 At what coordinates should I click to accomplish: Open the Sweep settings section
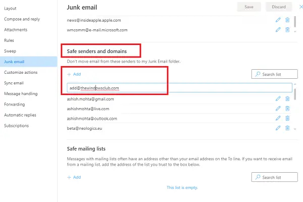(x=11, y=51)
